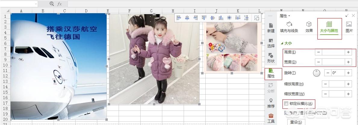Increase 缩放高度 with plus button
Image resolution: width=358 pixels, height=125 pixels.
348,84
